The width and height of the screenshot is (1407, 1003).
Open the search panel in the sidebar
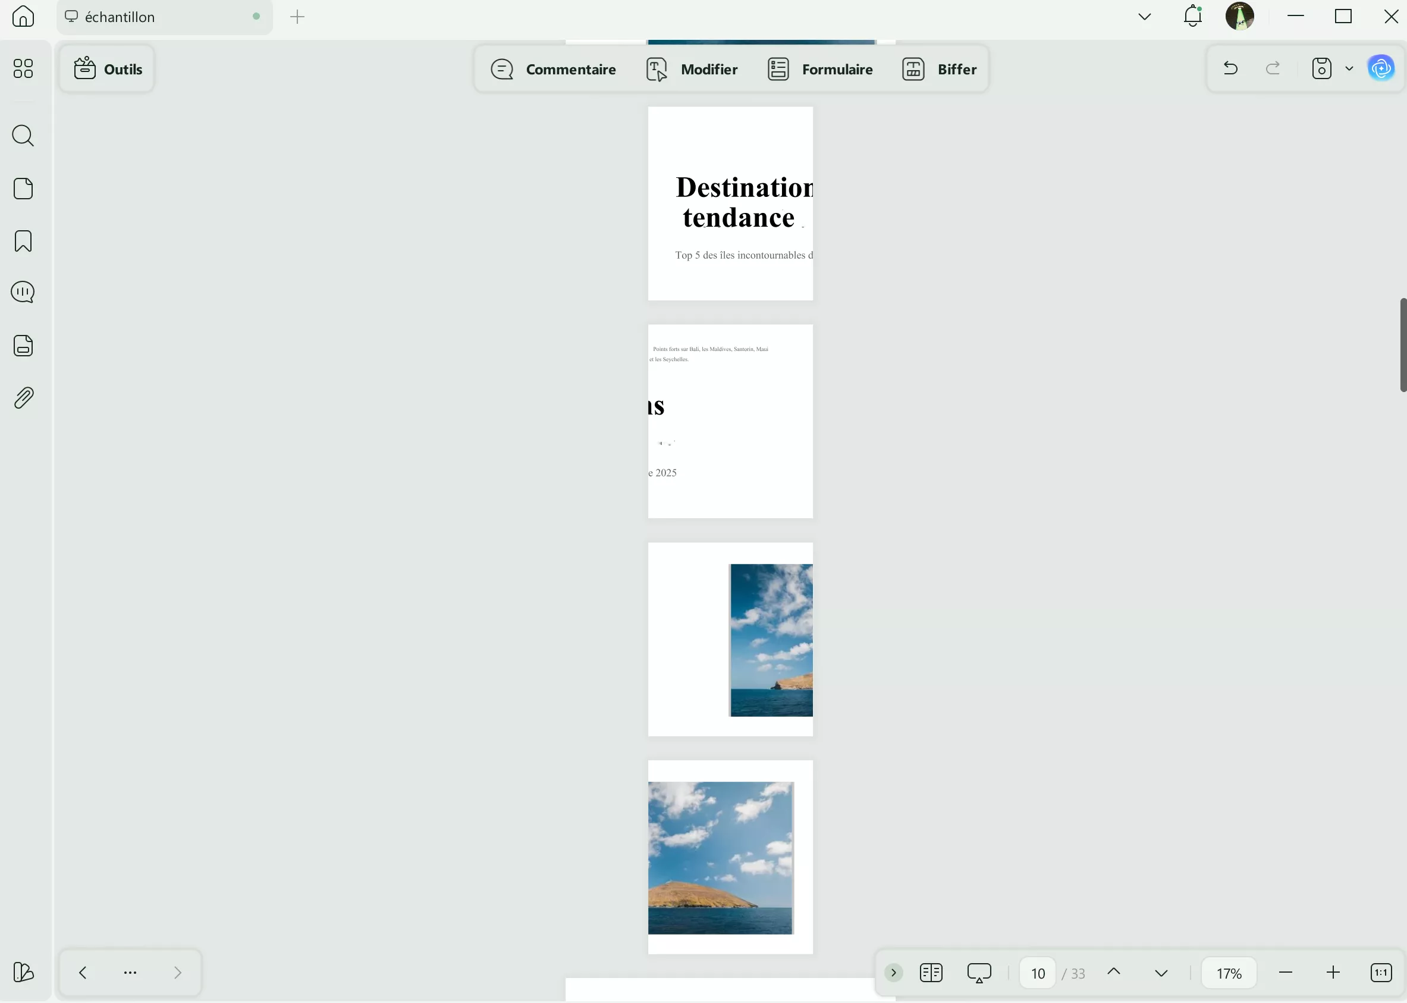point(23,136)
